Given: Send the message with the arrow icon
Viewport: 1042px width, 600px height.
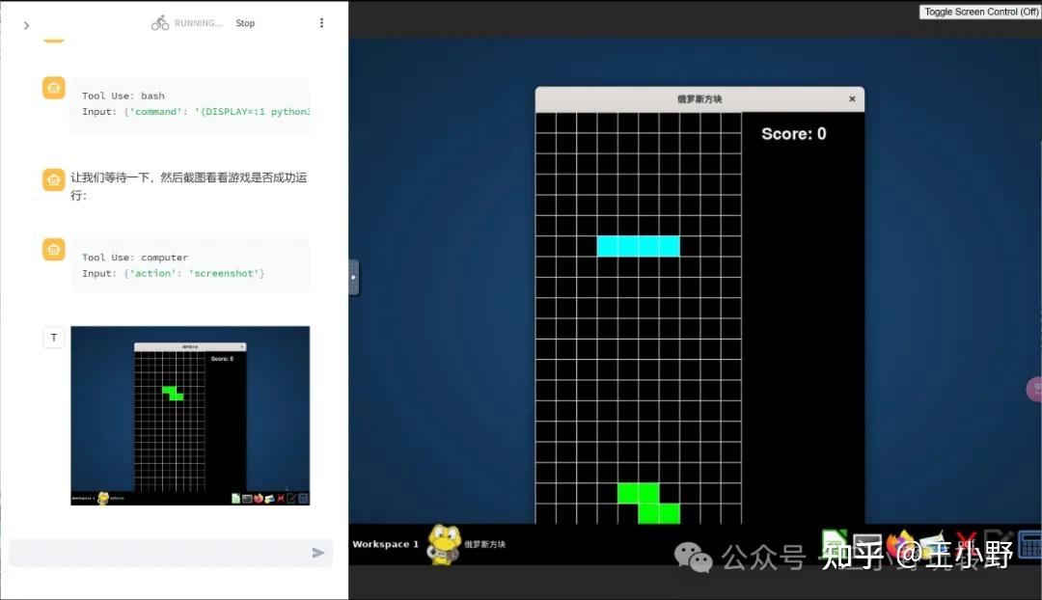Looking at the screenshot, I should click(318, 553).
